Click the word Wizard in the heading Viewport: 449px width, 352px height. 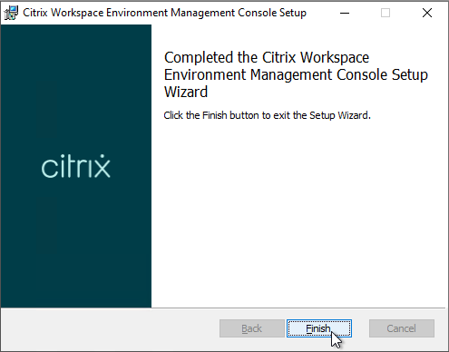pos(186,92)
